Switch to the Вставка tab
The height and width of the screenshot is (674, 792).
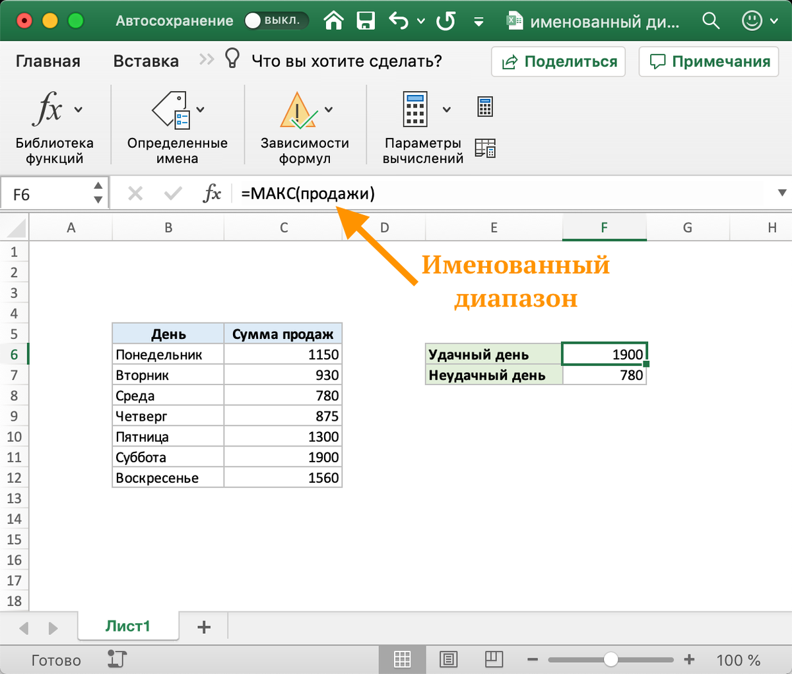coord(146,61)
